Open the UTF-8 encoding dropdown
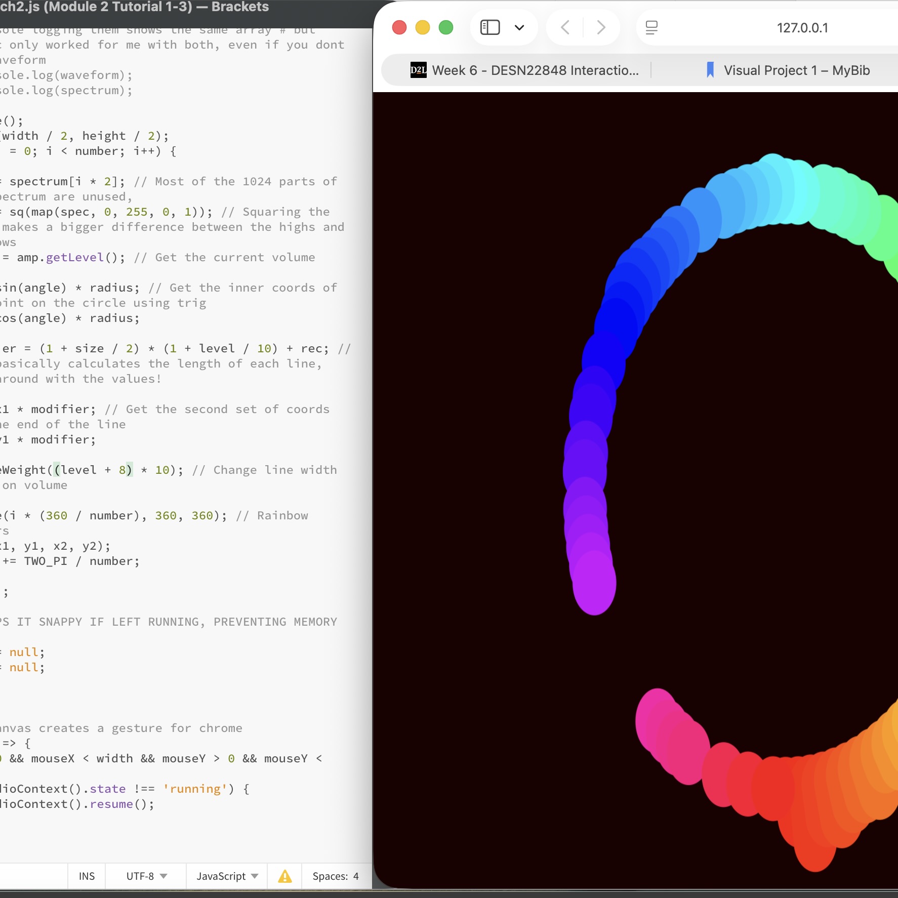 146,876
